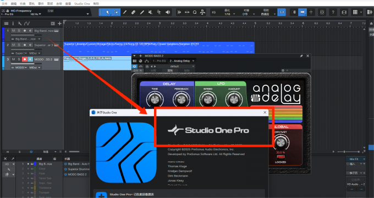This screenshot has height=198, width=374.
Task: Disarm the red record button on track 3
Action: [x=25, y=59]
